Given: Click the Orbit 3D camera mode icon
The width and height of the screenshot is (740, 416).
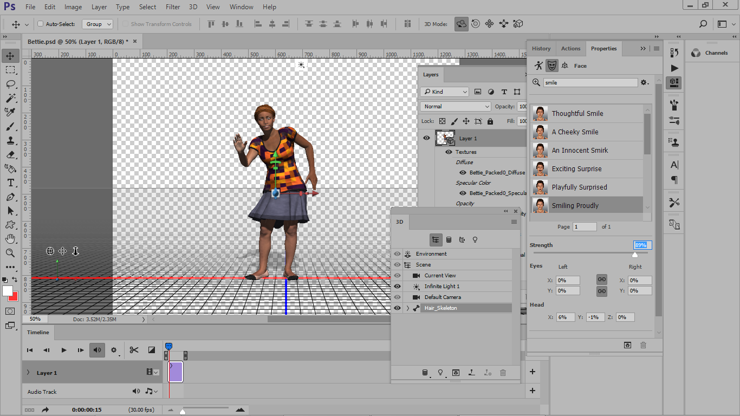Looking at the screenshot, I should (x=461, y=24).
